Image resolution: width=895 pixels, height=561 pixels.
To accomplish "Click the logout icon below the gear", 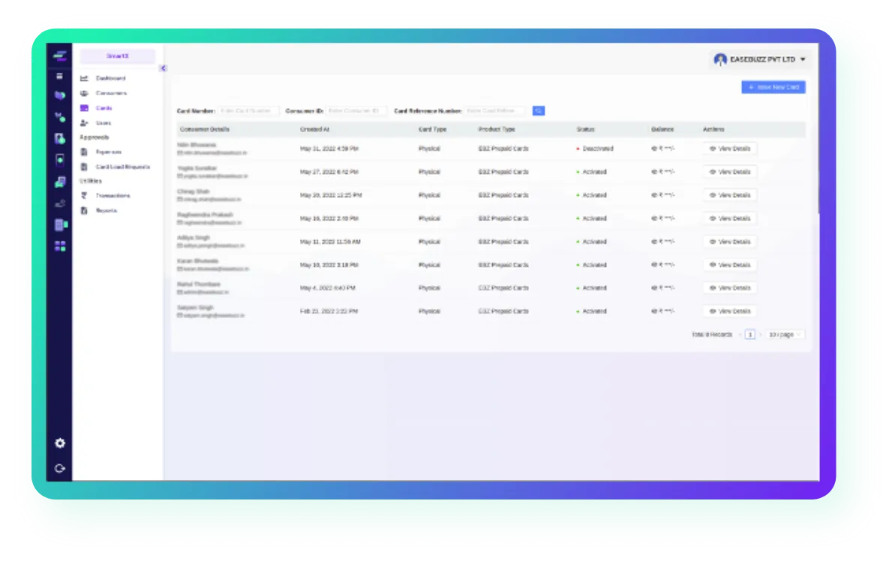I will click(x=60, y=469).
